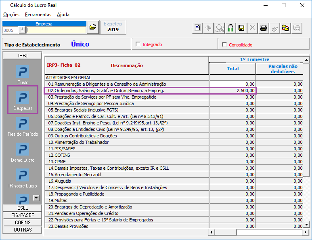Click the Exercício 2019 button
The image size is (312, 240).
(113, 27)
